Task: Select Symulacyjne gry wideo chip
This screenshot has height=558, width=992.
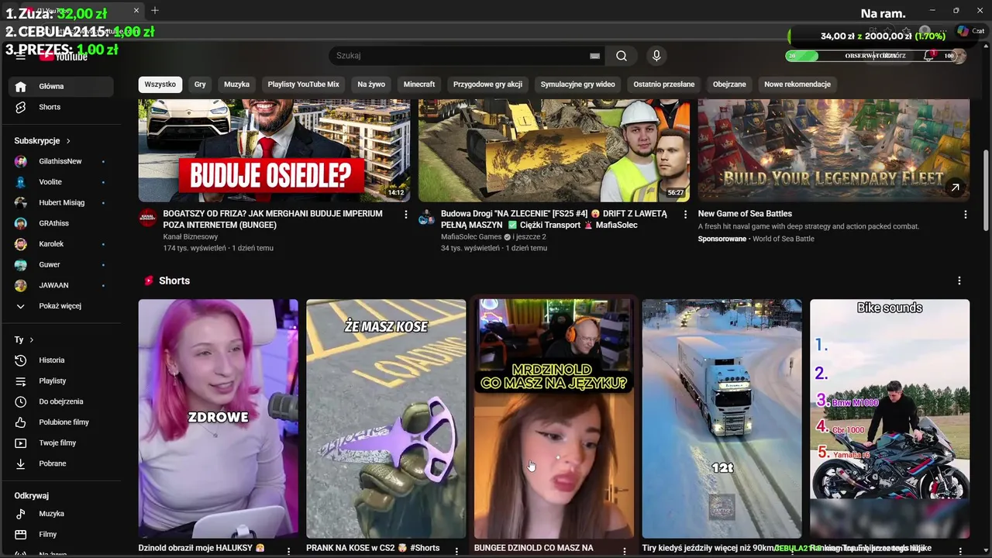Action: 578,84
